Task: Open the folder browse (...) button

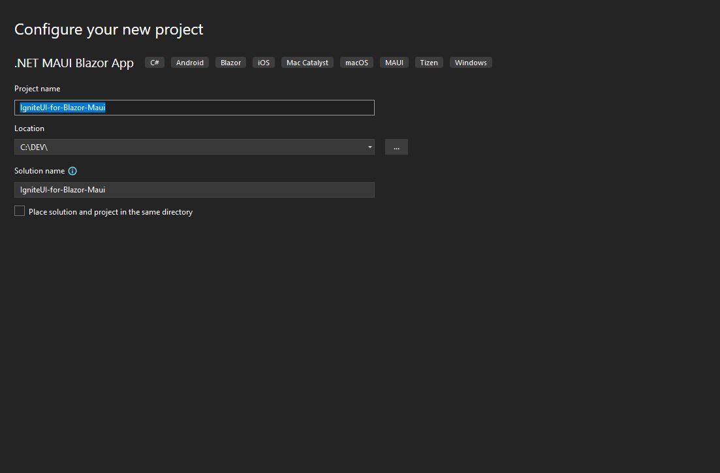Action: 396,147
